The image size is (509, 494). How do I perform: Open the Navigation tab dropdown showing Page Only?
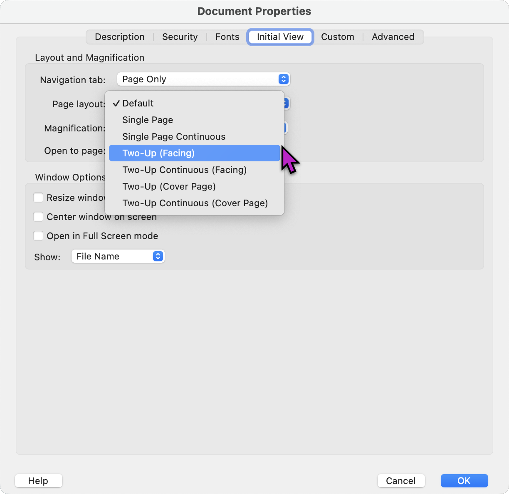pos(203,79)
